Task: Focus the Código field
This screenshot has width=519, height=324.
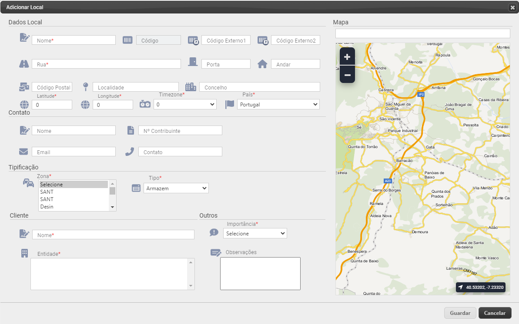Action: pyautogui.click(x=158, y=40)
